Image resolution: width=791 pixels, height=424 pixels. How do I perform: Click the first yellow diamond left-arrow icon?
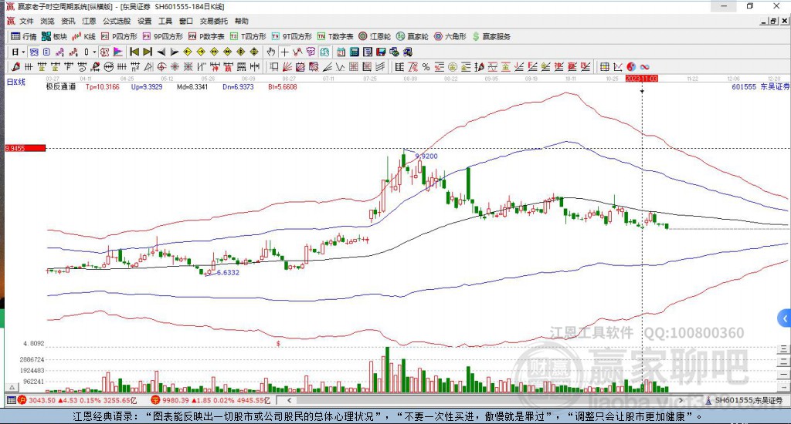[x=188, y=52]
